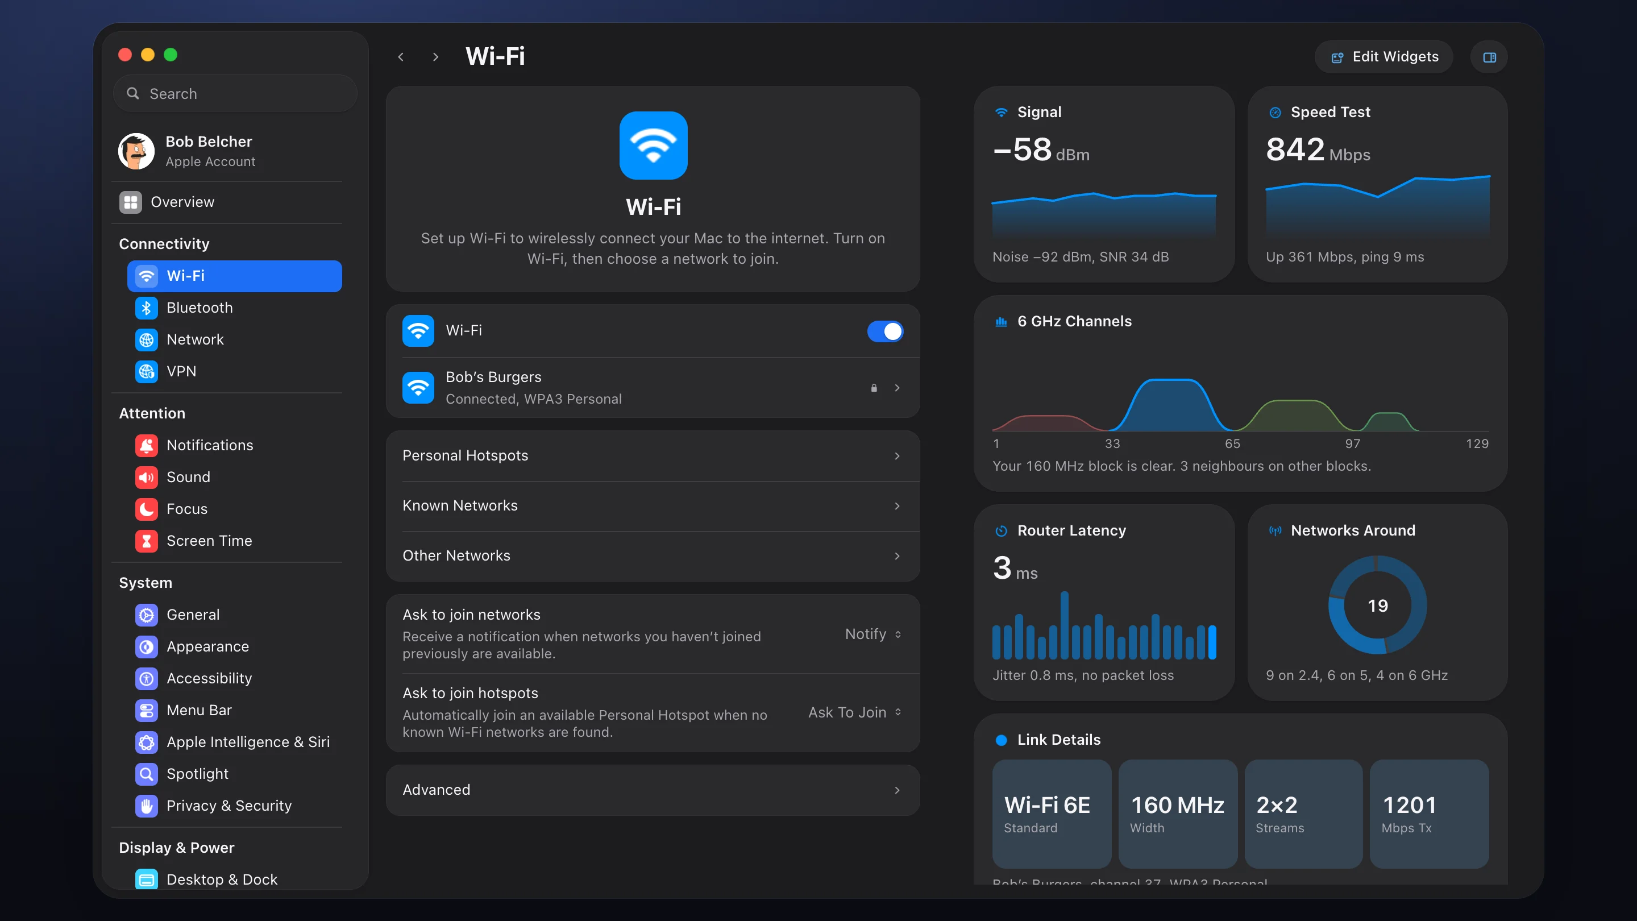This screenshot has width=1637, height=921.
Task: Expand the Bob's Burgers network details chevron
Action: click(x=897, y=388)
